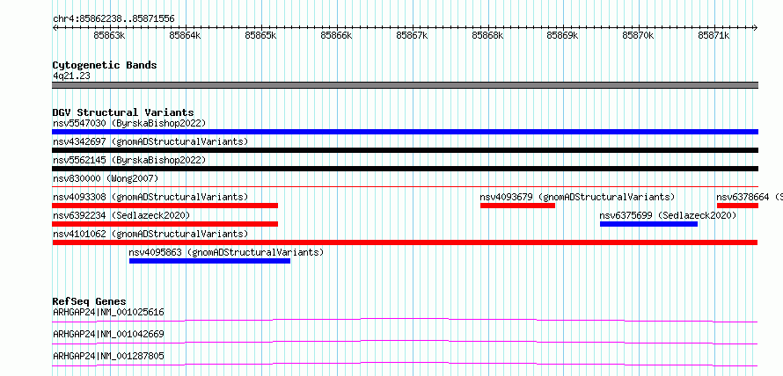783x376 pixels.
Task: Click the 85867k ruler position
Action: click(412, 35)
